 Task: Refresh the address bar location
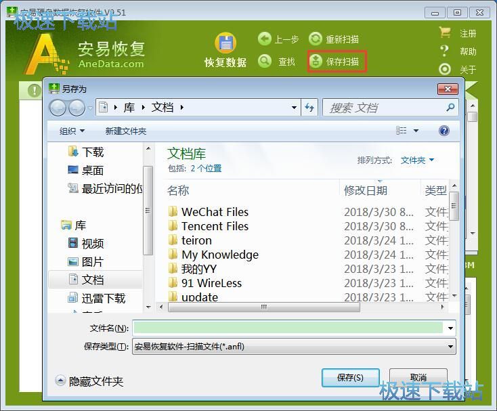point(309,108)
